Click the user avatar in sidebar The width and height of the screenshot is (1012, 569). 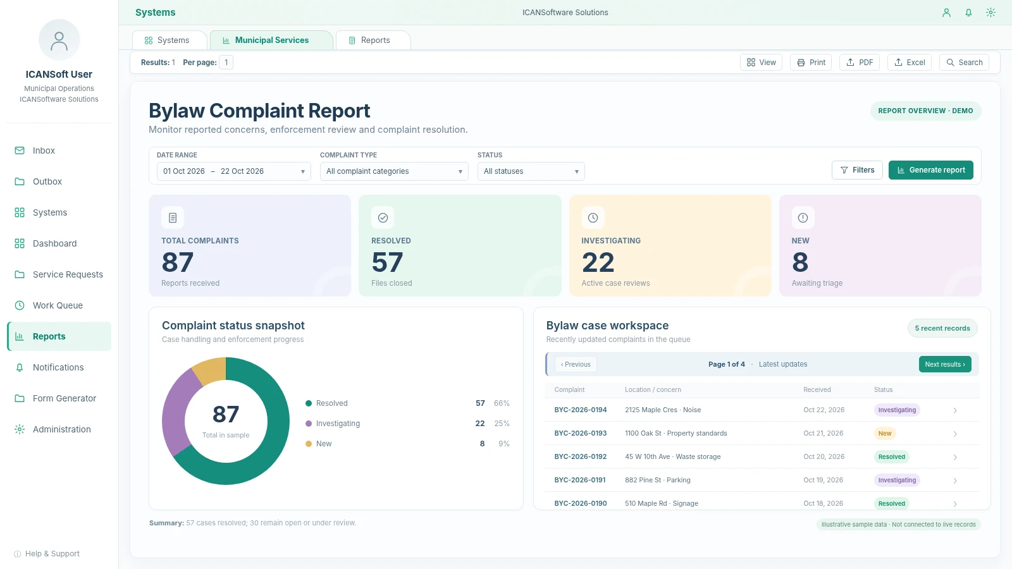(59, 40)
